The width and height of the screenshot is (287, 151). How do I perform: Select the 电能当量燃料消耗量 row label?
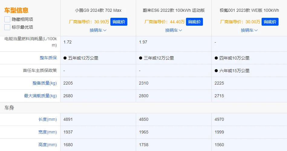[x=31, y=42]
